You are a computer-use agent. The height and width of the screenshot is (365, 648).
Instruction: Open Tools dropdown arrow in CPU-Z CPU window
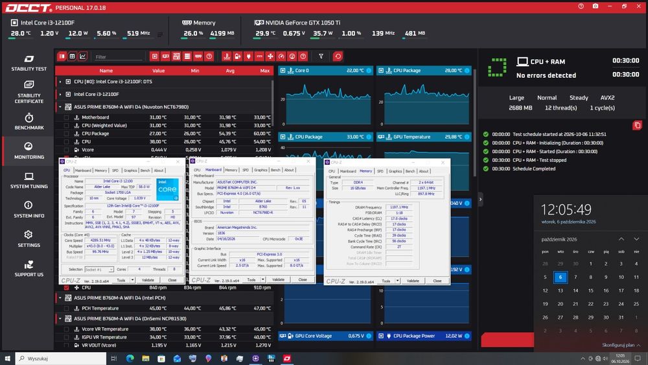[132, 280]
